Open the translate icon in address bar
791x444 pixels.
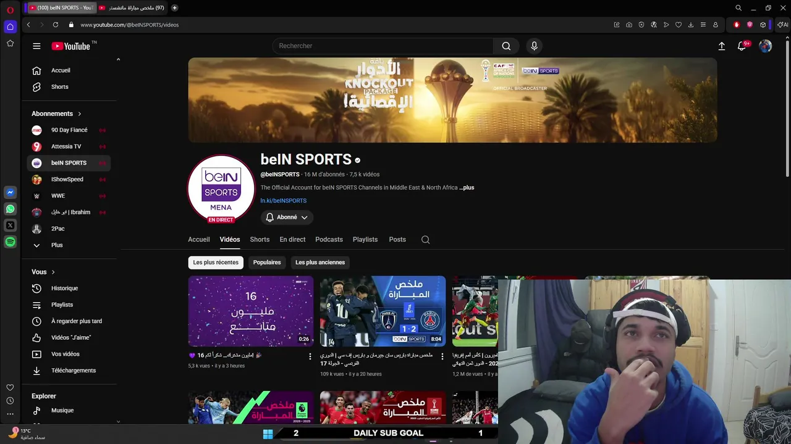[x=654, y=25]
